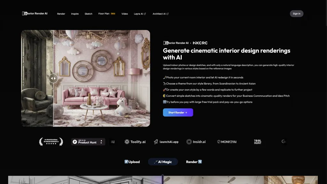The width and height of the screenshot is (327, 184).
Task: Click the heading 'Generate cinematic interior design renderings'
Action: [226, 54]
